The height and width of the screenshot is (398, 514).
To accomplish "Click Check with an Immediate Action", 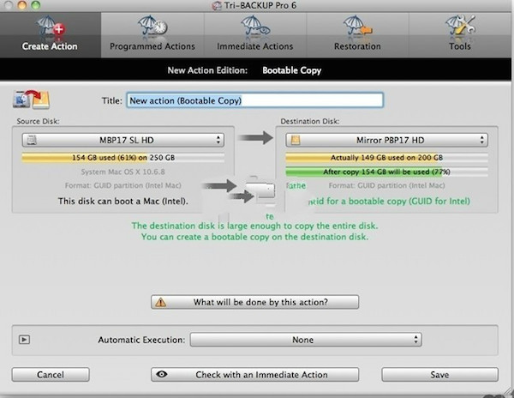I will (254, 374).
